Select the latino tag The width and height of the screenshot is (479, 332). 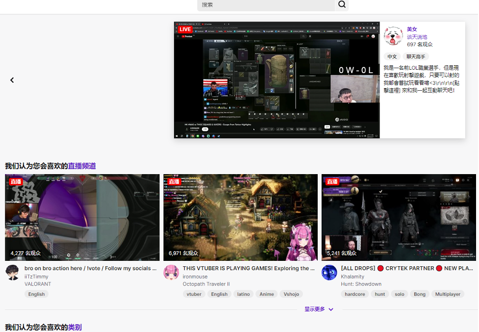click(x=244, y=294)
